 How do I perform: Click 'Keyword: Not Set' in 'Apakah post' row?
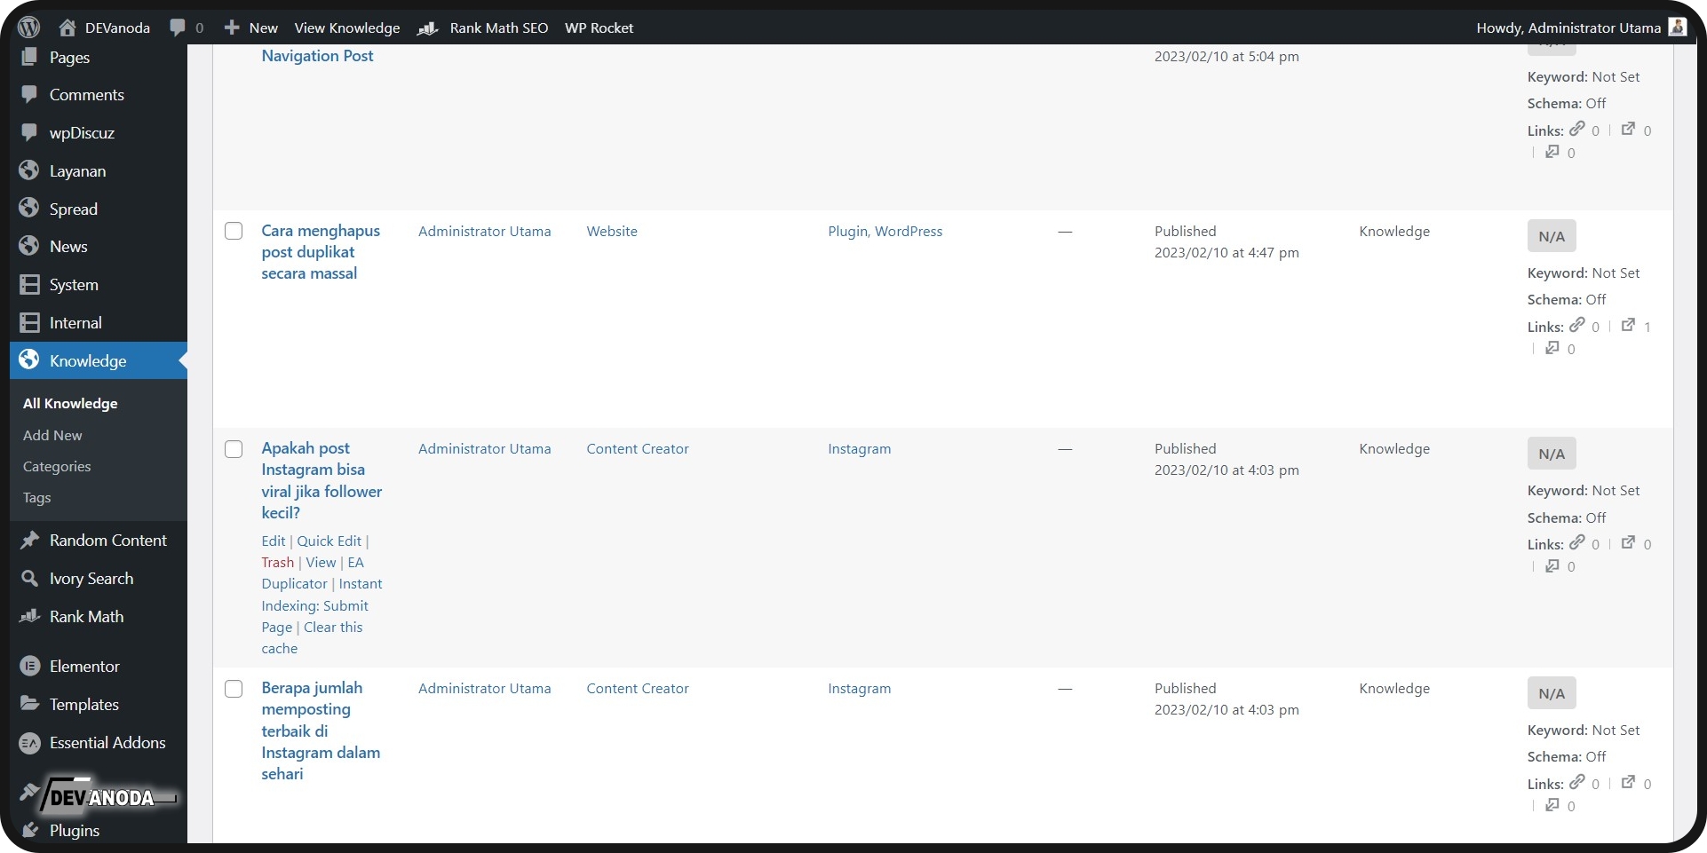[x=1584, y=490]
